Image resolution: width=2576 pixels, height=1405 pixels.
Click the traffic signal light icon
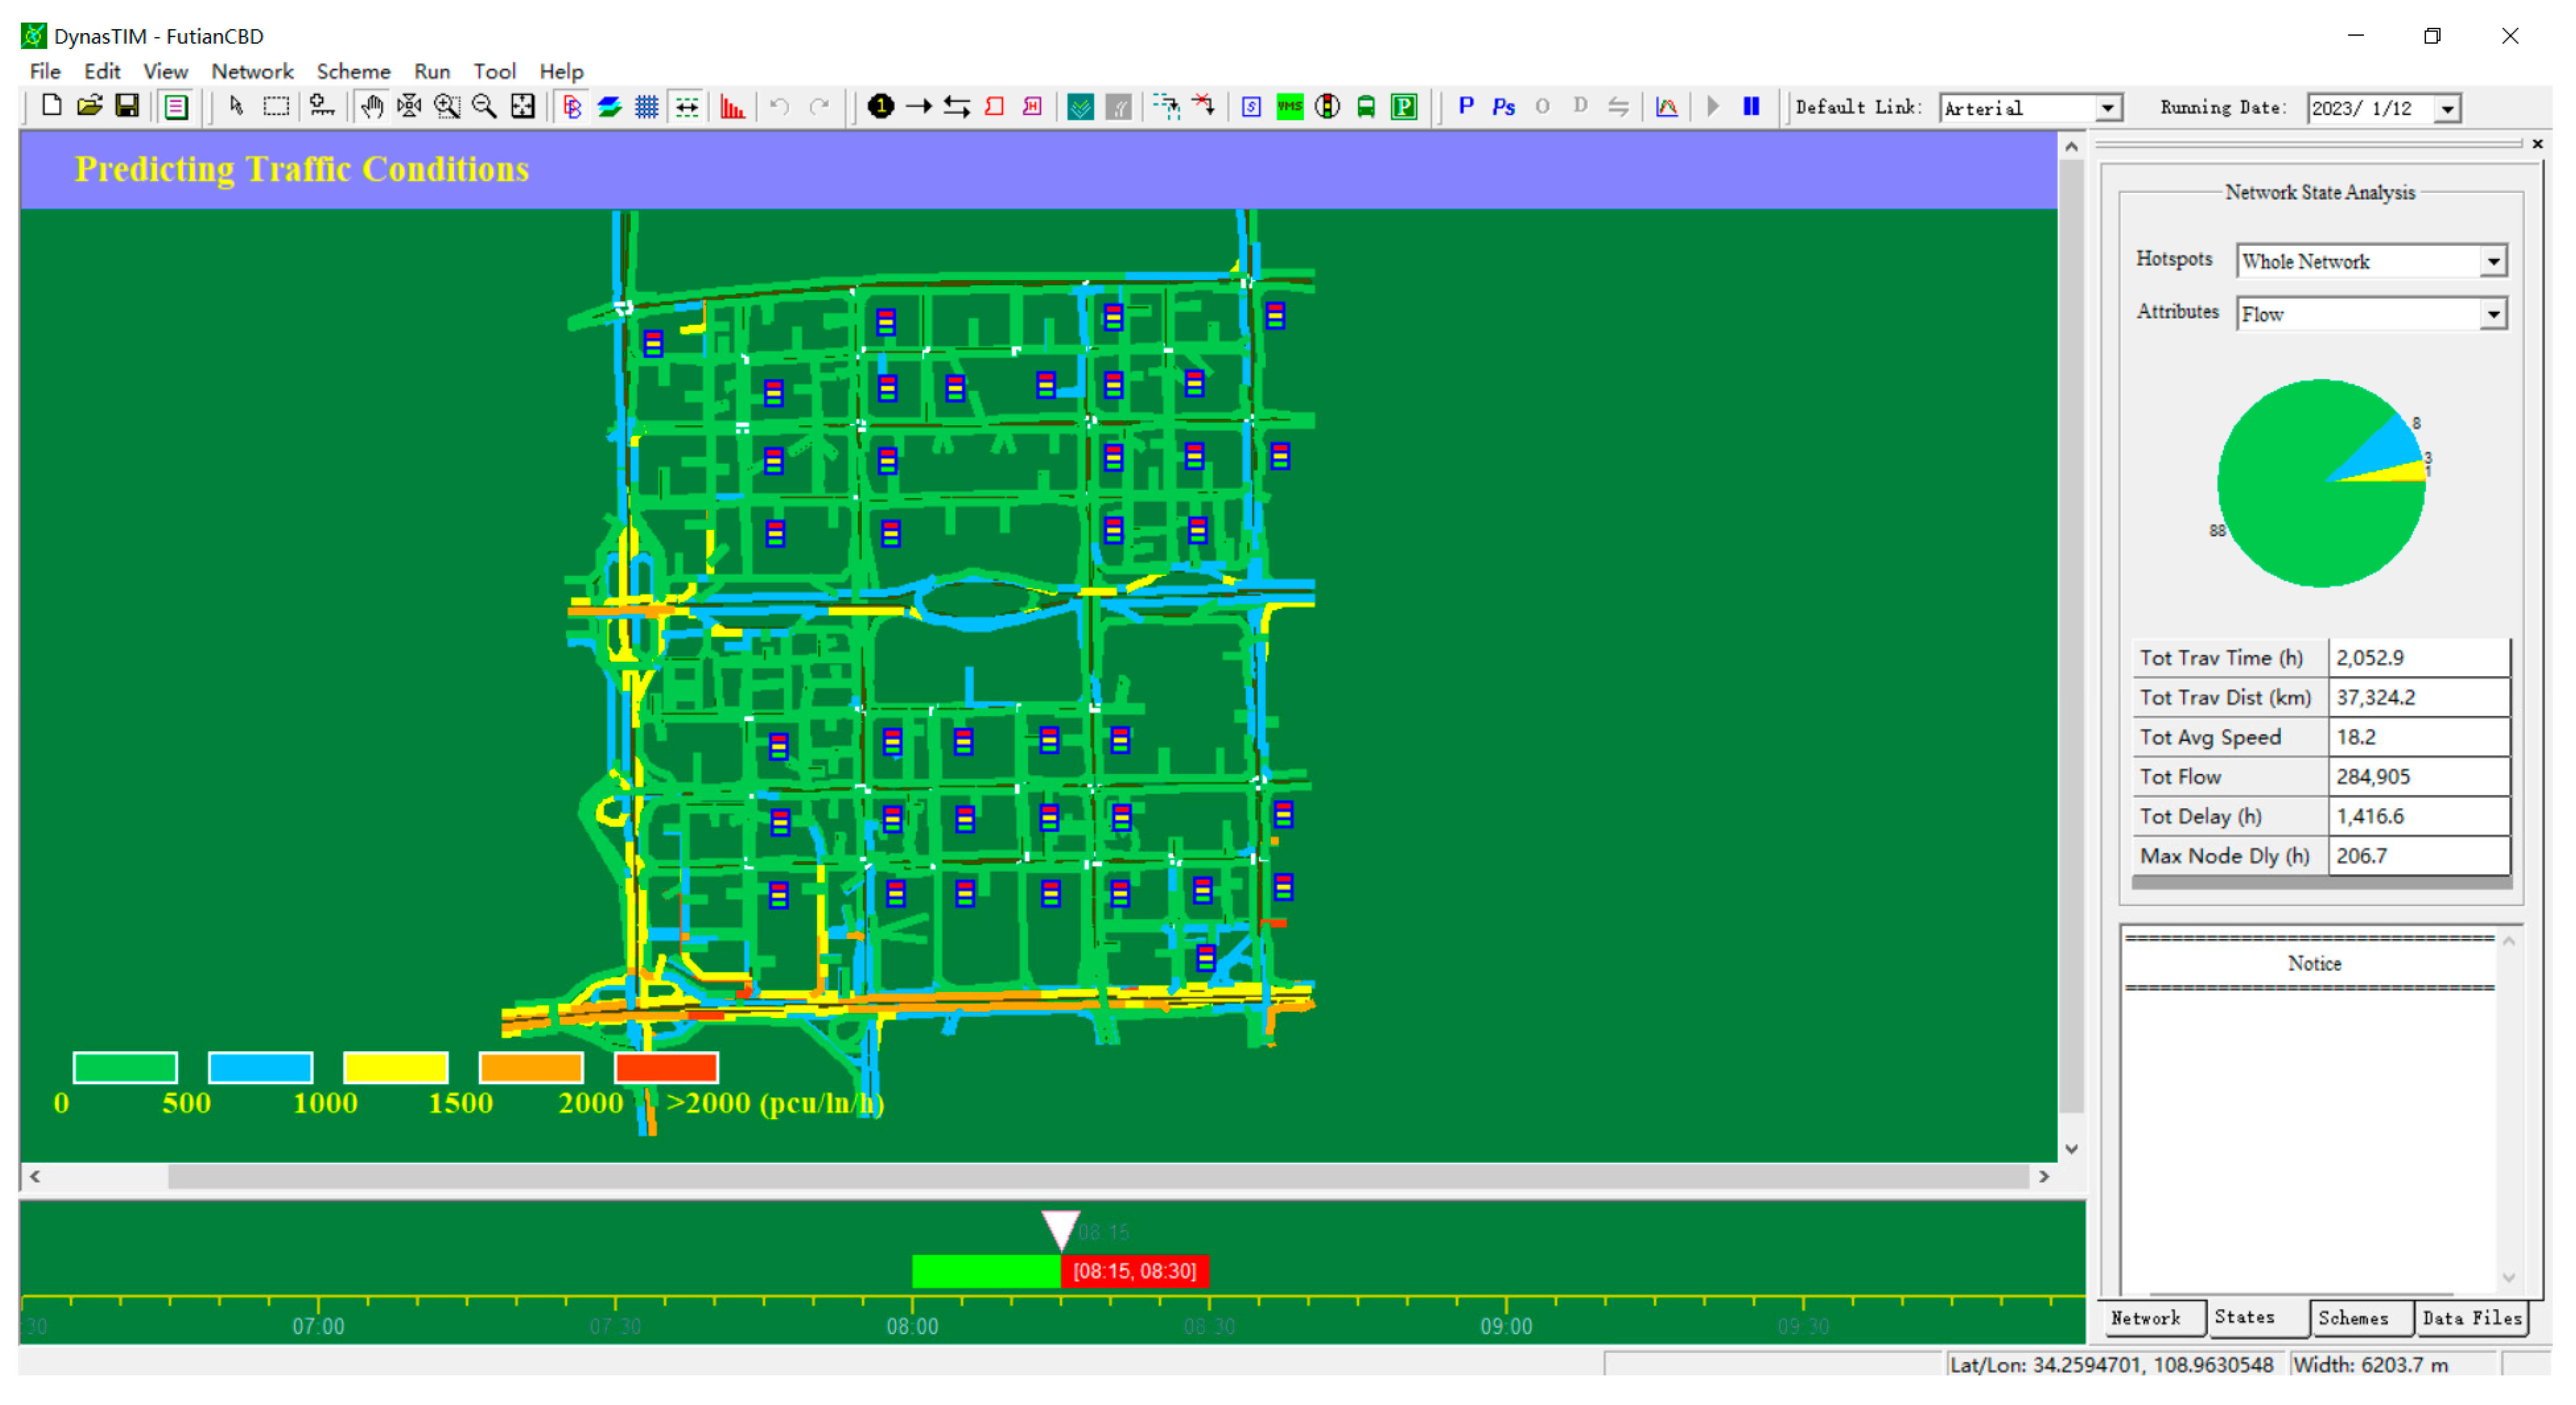pos(1327,106)
